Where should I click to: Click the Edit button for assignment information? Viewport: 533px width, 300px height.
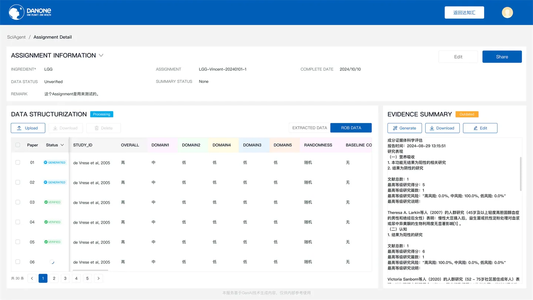pos(458,57)
